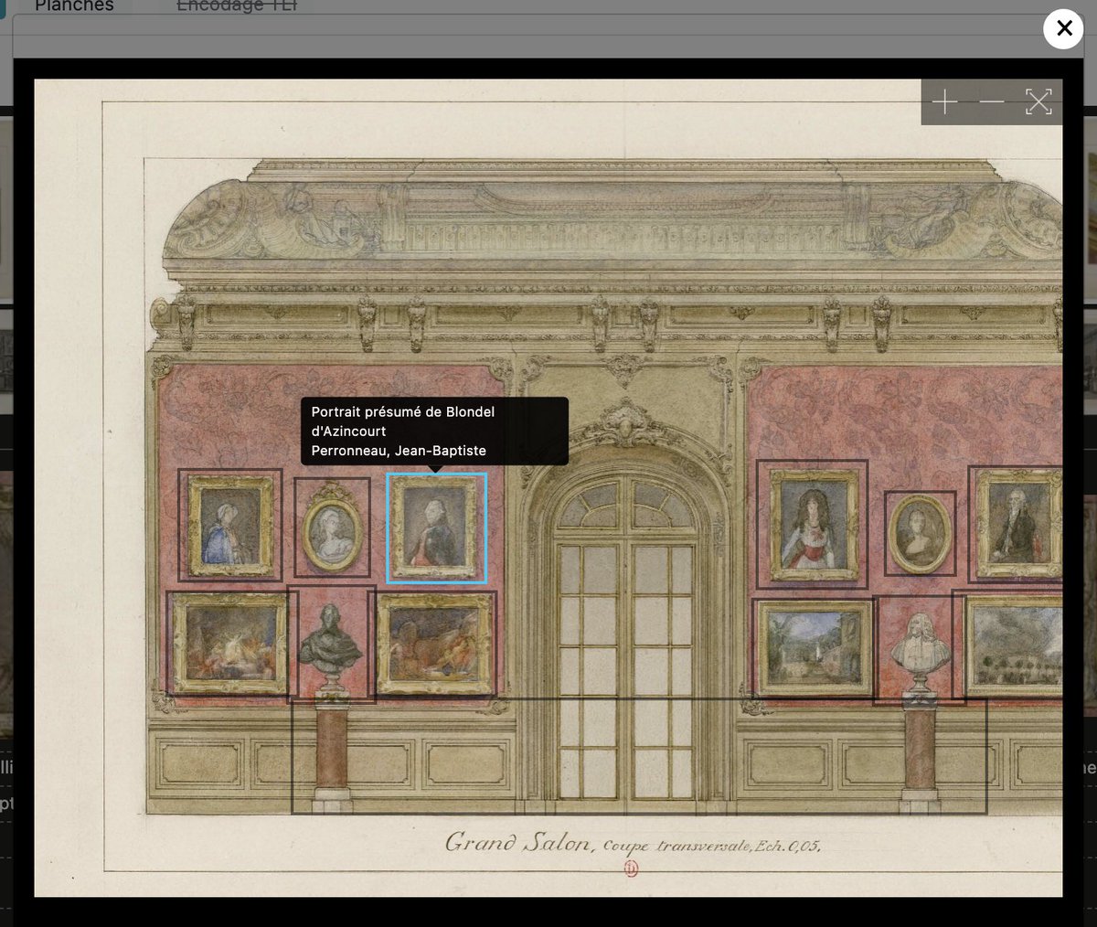The image size is (1097, 927).
Task: Zoom out with the minus icon
Action: point(992,101)
